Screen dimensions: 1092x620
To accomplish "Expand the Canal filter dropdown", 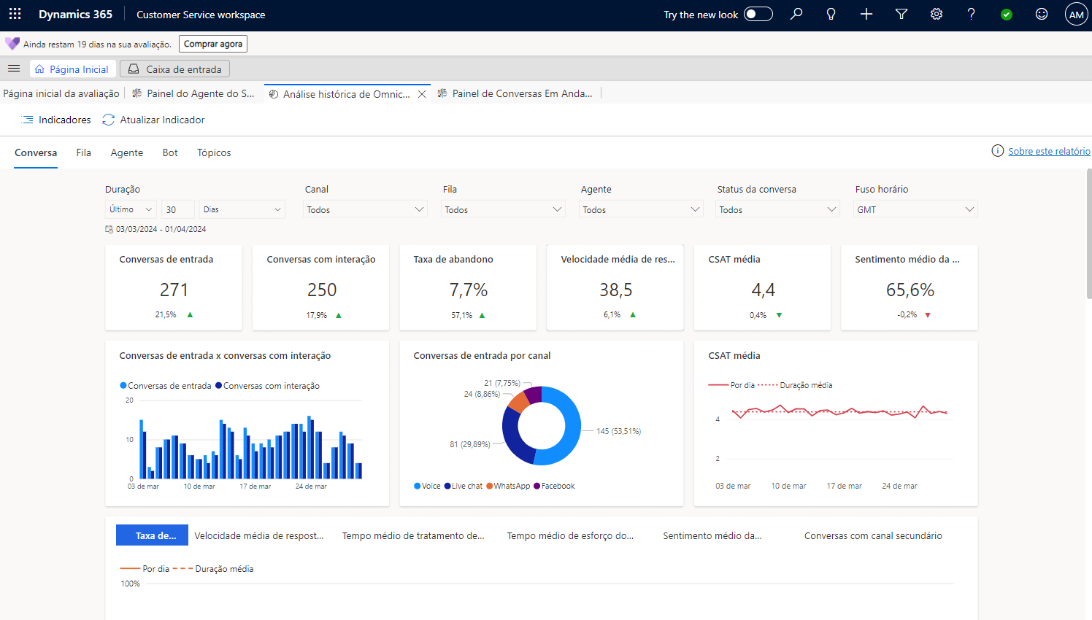I will click(x=365, y=209).
